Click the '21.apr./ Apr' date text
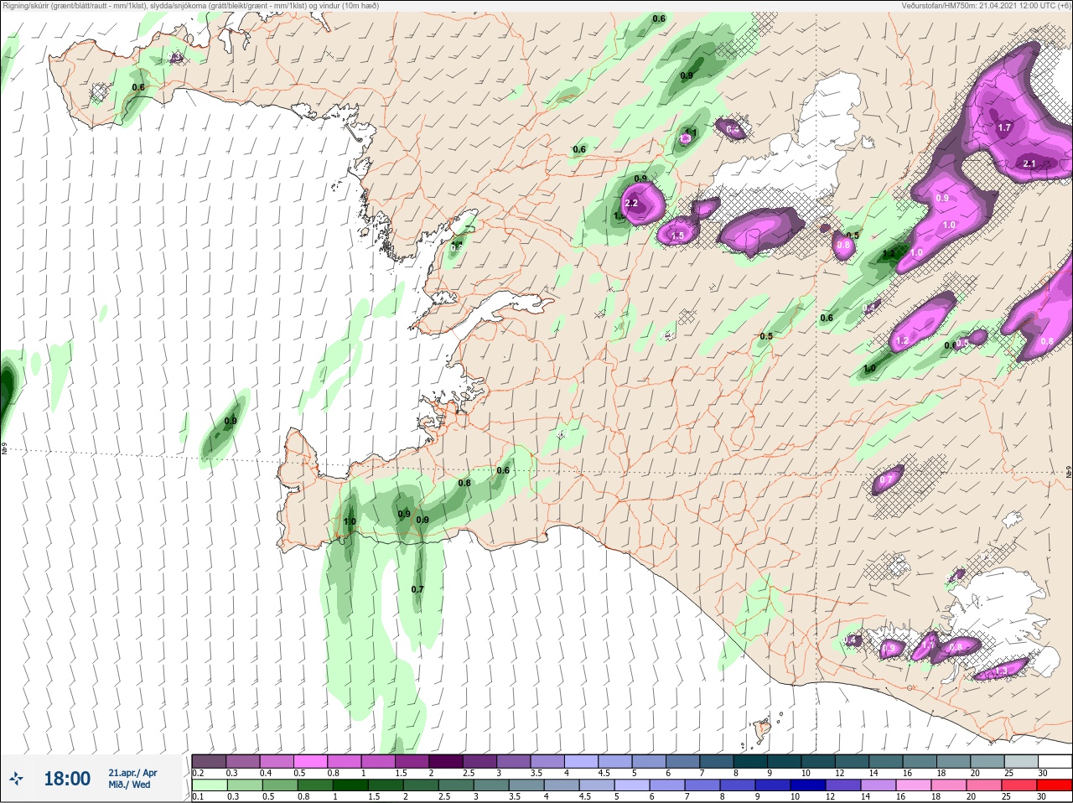This screenshot has height=803, width=1073. pyautogui.click(x=132, y=773)
